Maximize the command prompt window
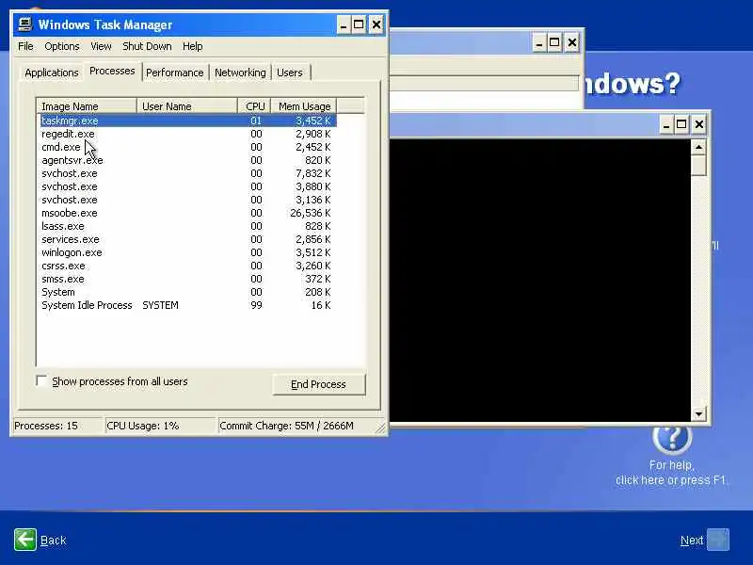Viewport: 753px width, 565px height. point(681,125)
